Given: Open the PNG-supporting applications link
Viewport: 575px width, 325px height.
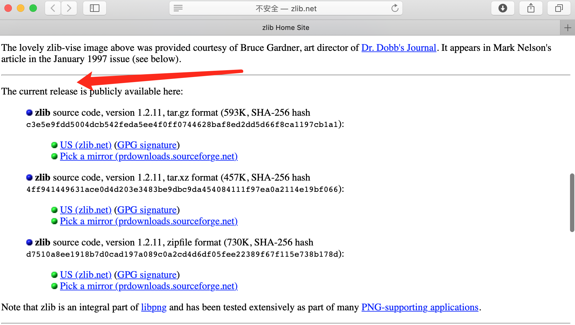Looking at the screenshot, I should coord(420,307).
